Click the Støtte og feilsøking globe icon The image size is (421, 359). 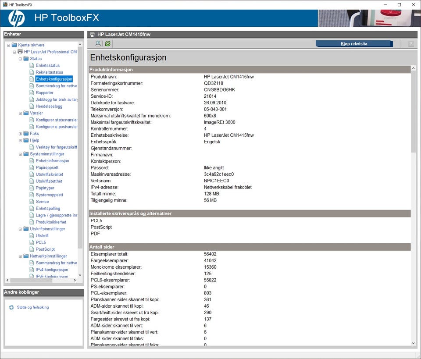pos(11,307)
